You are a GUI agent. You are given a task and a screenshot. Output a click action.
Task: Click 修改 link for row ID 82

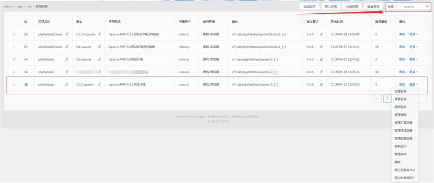tap(402, 35)
